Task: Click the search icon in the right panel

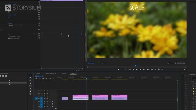Action: point(191,78)
